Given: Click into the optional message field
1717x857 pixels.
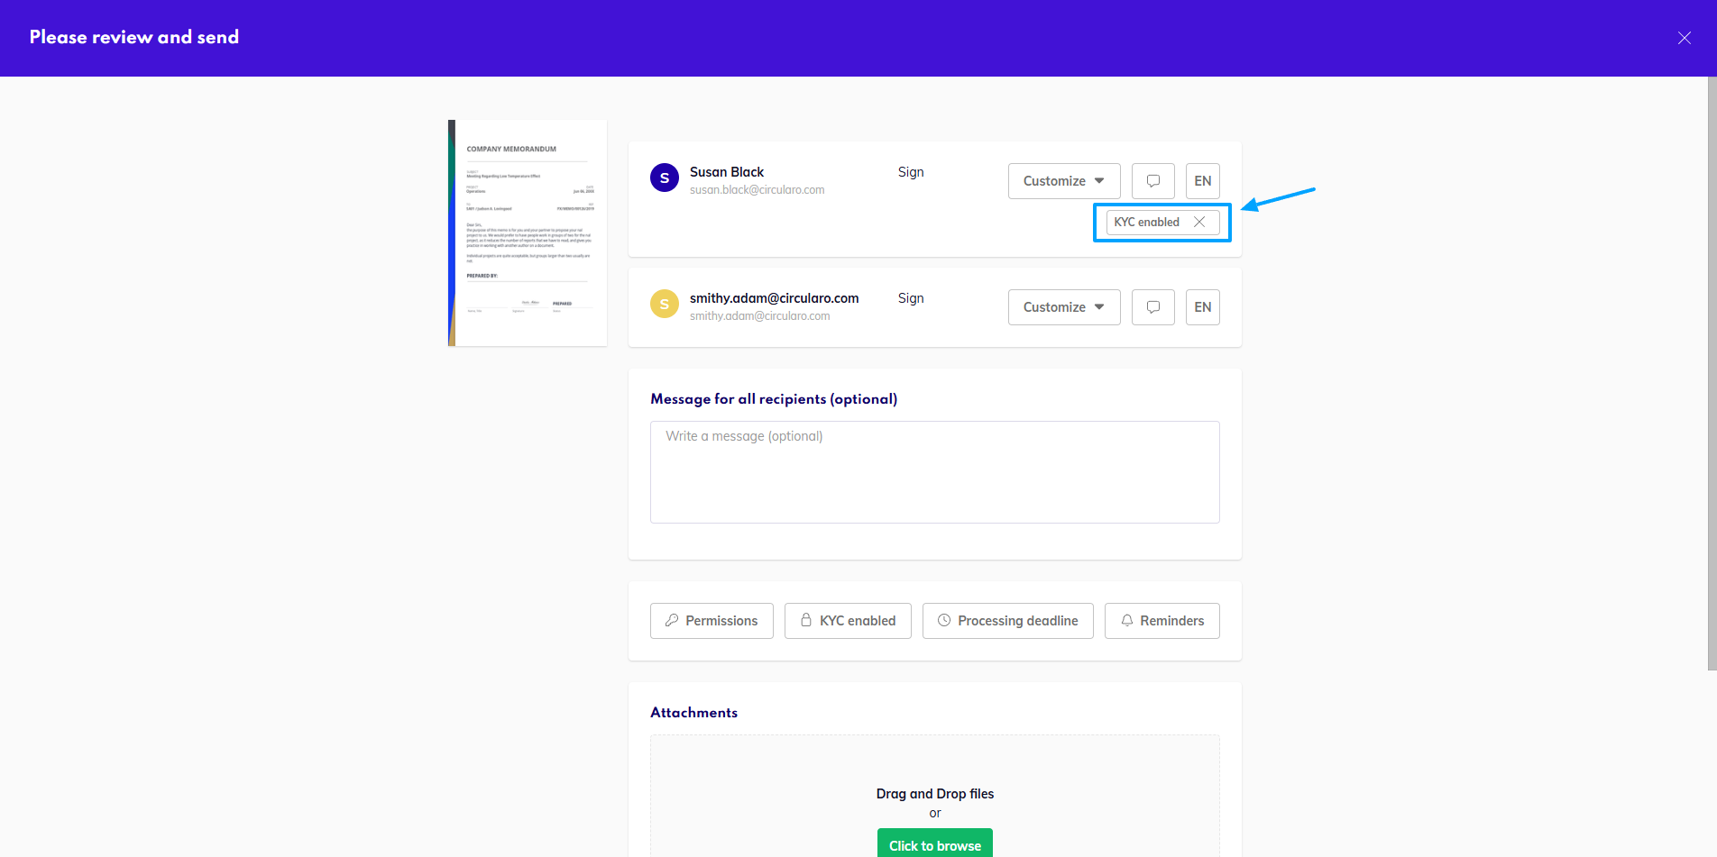Looking at the screenshot, I should [934, 471].
